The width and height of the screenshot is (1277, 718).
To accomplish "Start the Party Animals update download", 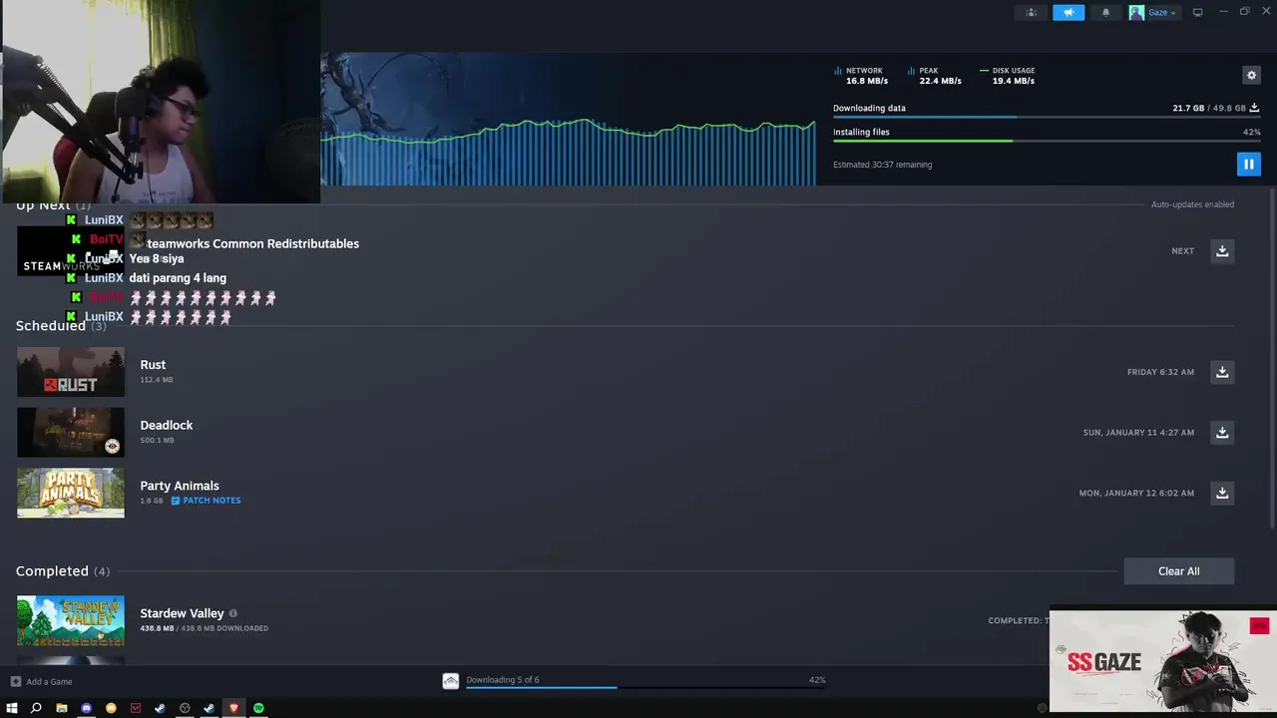I will tap(1222, 493).
